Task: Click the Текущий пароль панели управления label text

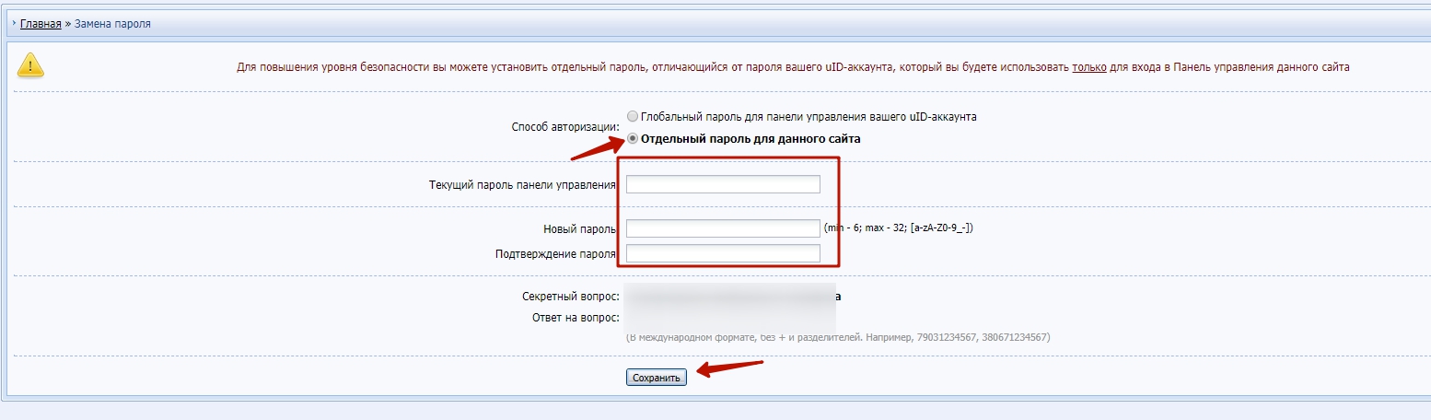Action: (522, 185)
